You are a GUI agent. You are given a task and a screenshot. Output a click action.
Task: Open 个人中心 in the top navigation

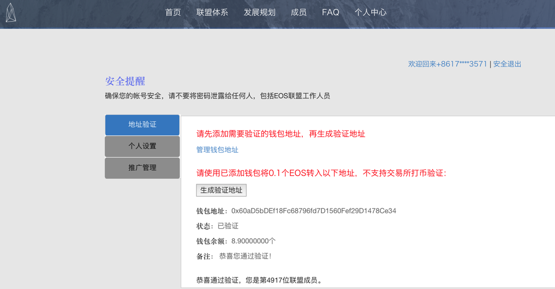371,13
